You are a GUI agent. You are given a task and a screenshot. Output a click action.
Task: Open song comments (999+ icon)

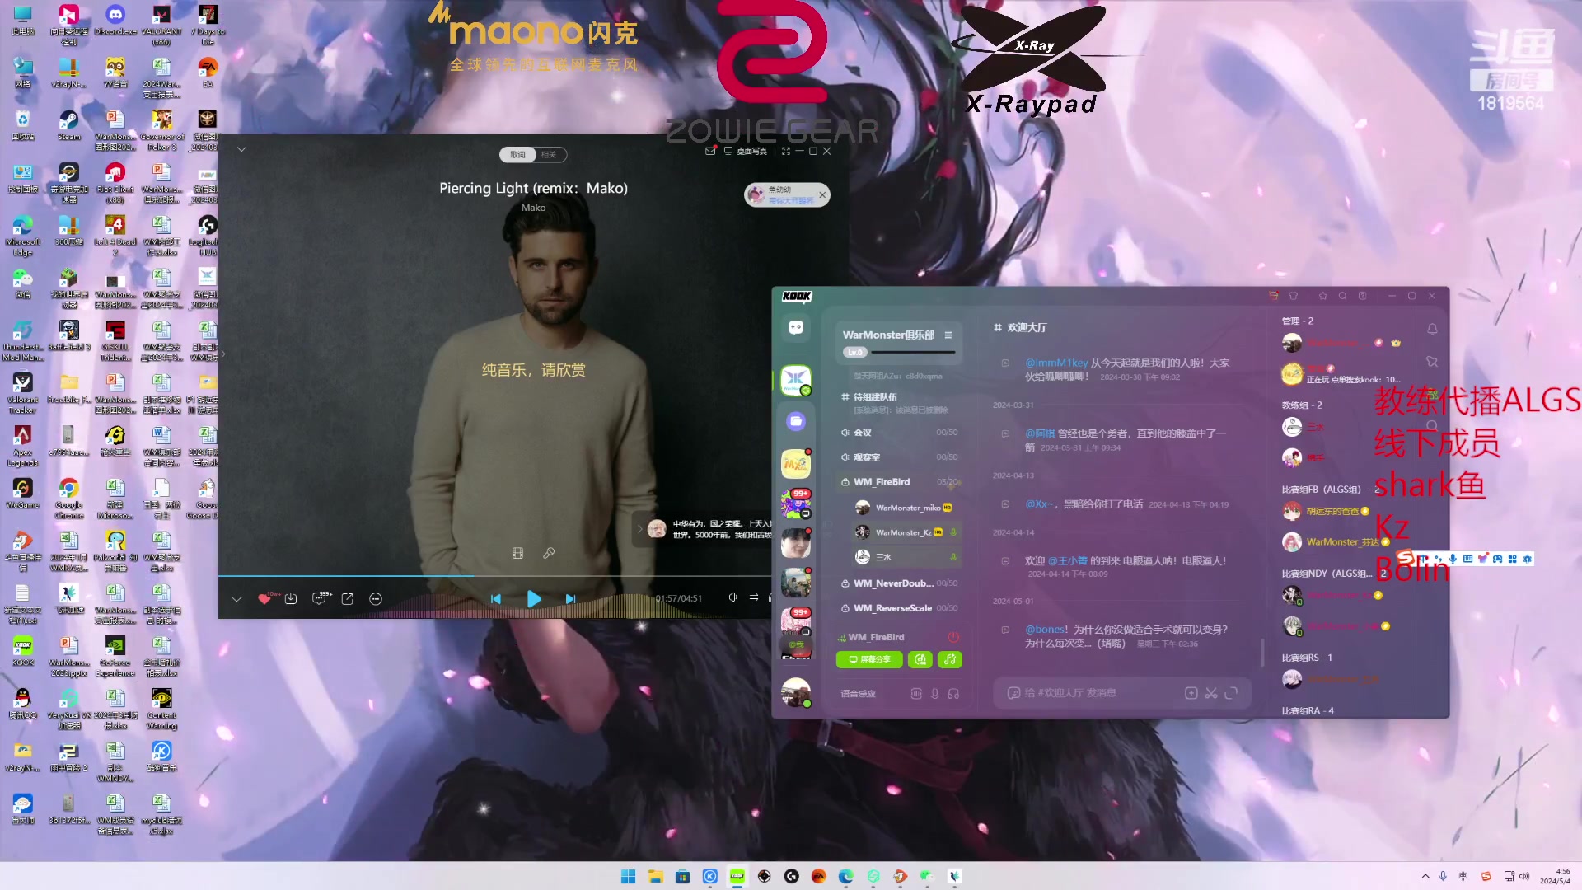click(319, 599)
